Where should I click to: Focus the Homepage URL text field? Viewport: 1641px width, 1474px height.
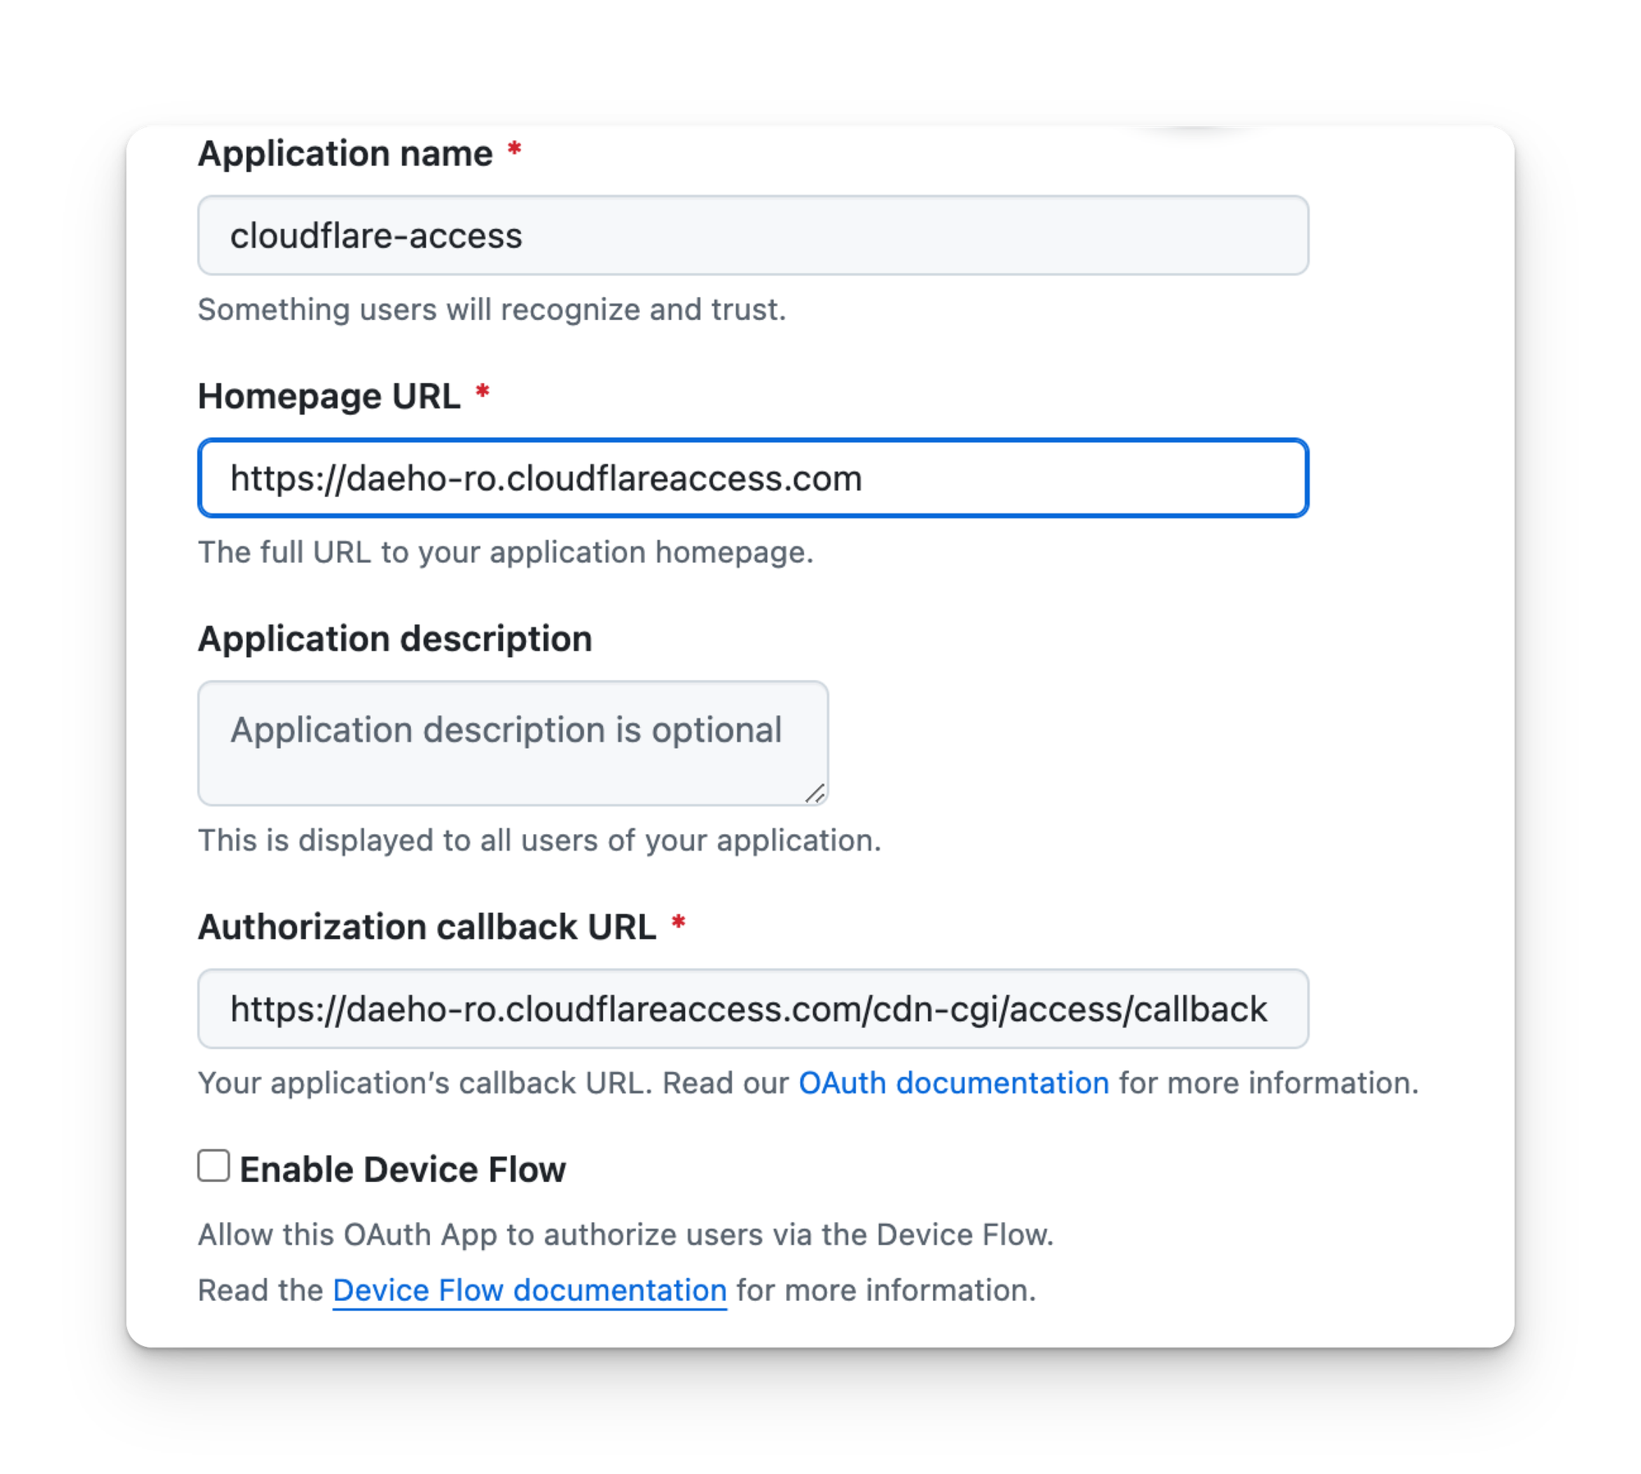pos(752,478)
